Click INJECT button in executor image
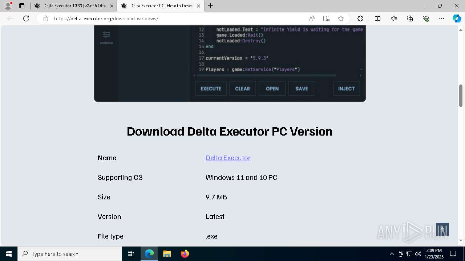Viewport: 465px width, 261px height. pyautogui.click(x=347, y=88)
